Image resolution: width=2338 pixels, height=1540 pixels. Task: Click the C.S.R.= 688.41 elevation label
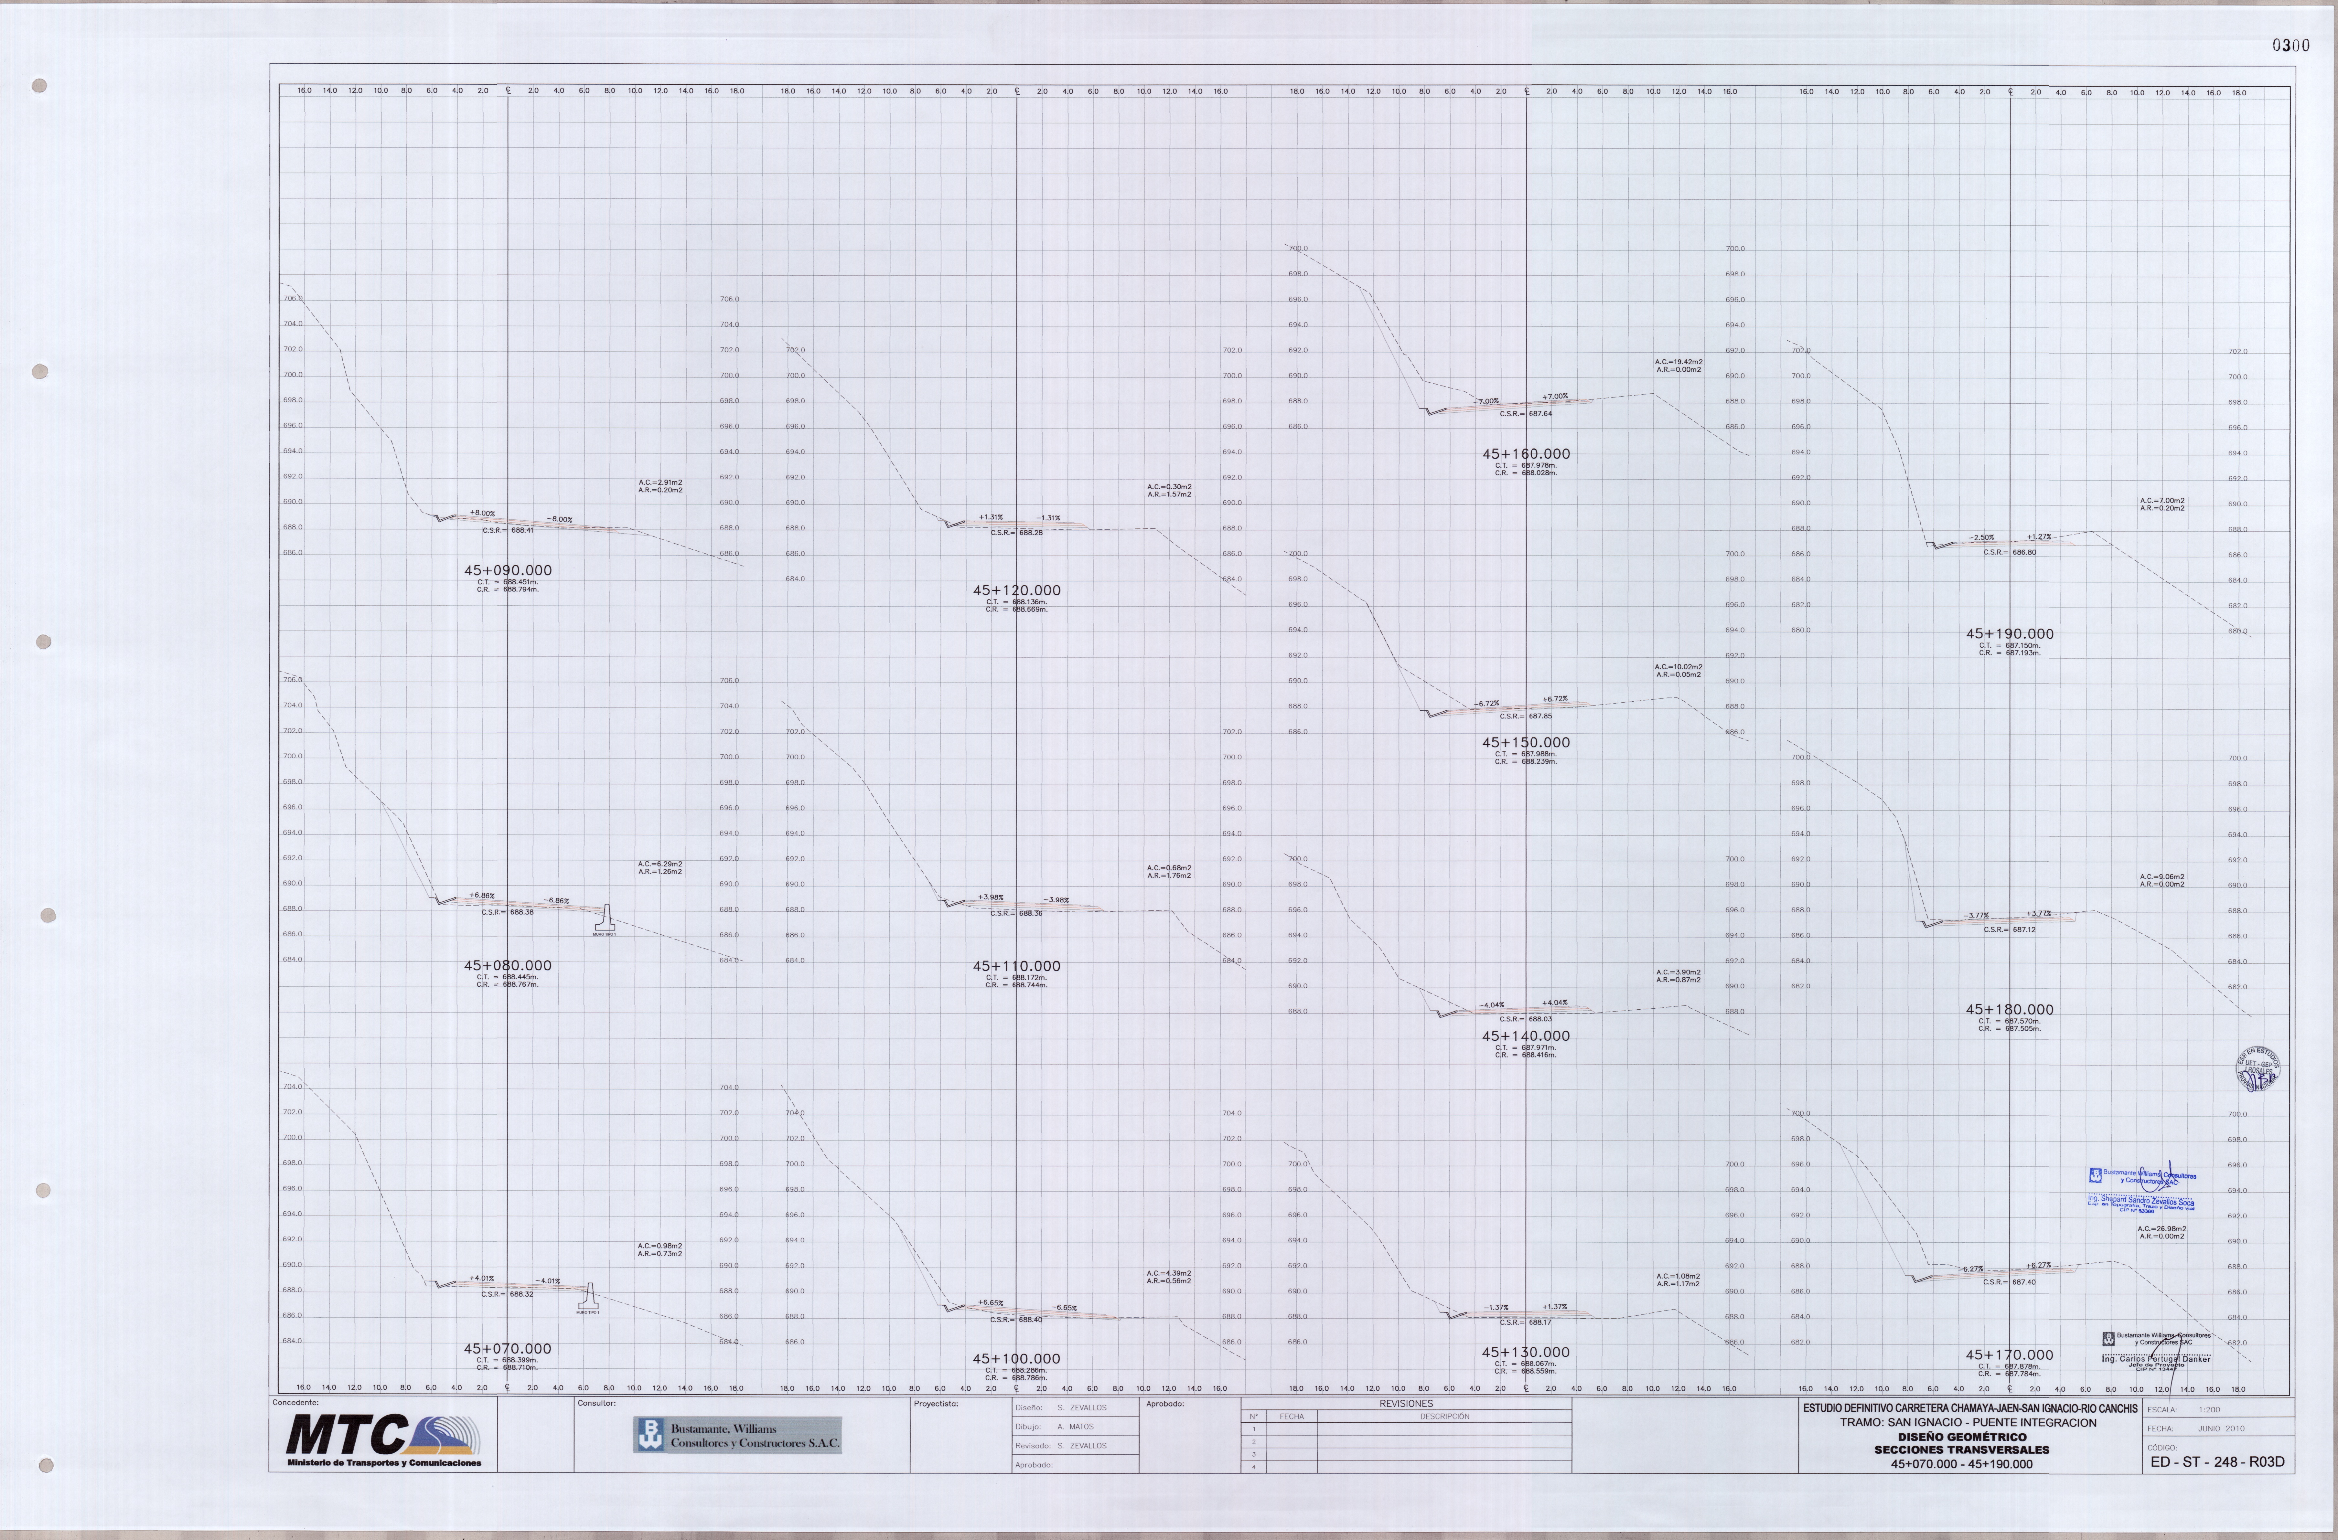(508, 530)
